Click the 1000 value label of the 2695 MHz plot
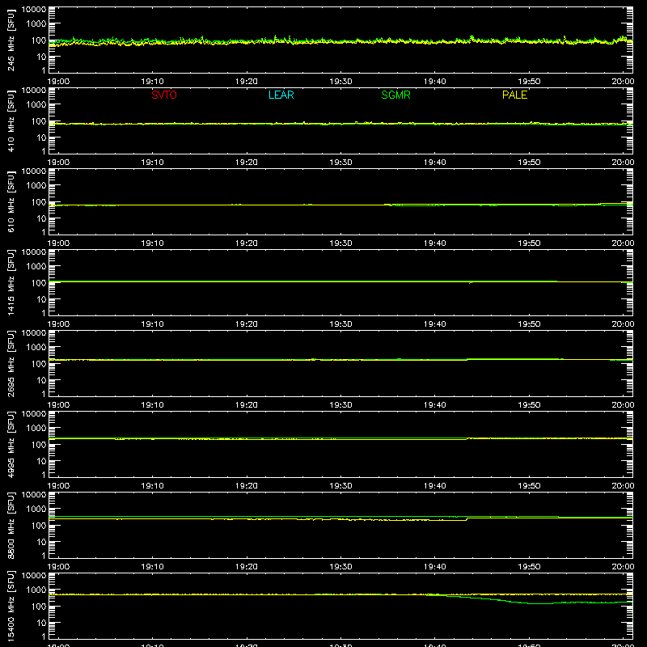This screenshot has height=647, width=647. 36,347
